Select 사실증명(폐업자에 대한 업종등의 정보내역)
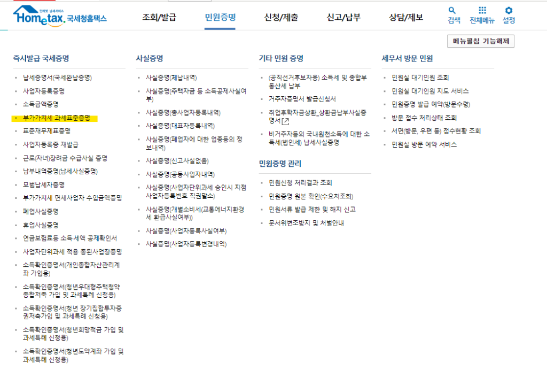The height and width of the screenshot is (370, 547). pyautogui.click(x=194, y=143)
